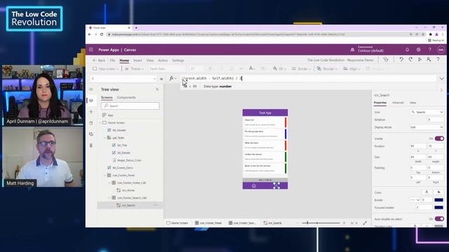Viewport: 449px width, 252px height.
Task: Click the home icon in app preview footer
Action: pos(254,185)
